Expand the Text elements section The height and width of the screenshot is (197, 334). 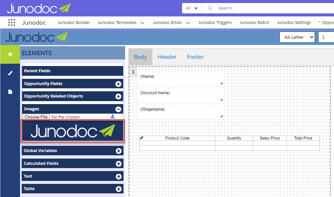coord(119,177)
